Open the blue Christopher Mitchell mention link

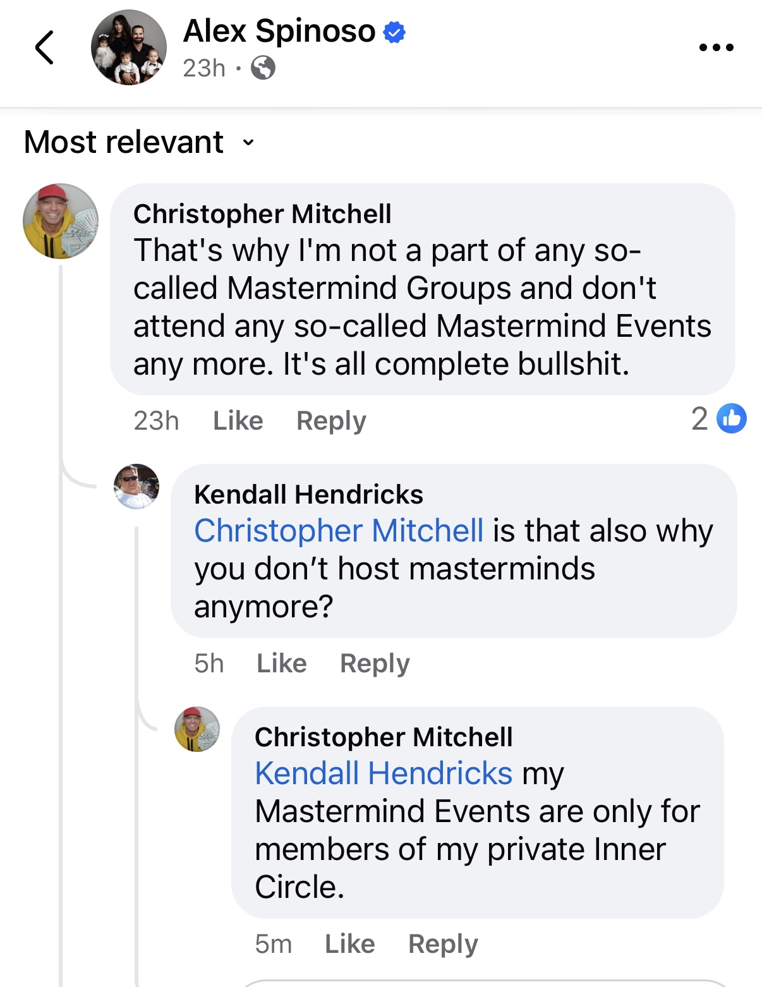pyautogui.click(x=339, y=531)
